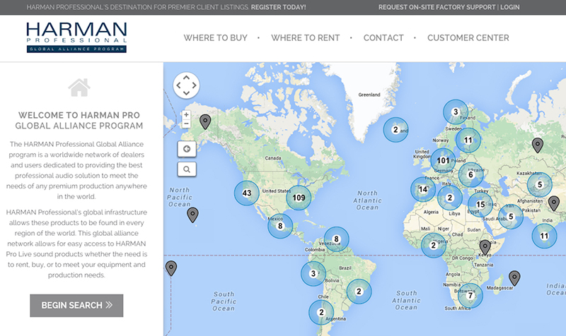Click the map pan control circle
The height and width of the screenshot is (336, 566).
click(186, 85)
